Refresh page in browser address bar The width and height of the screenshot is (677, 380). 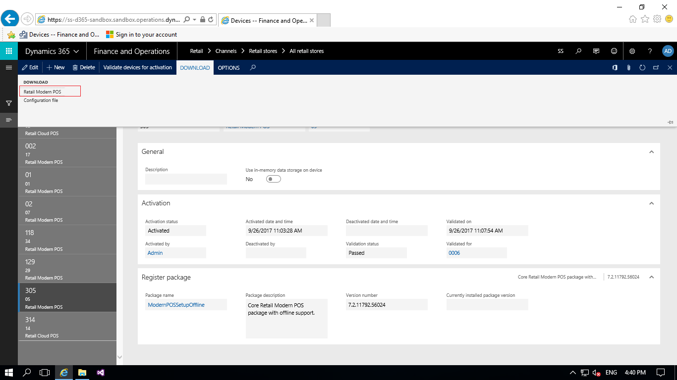point(211,20)
